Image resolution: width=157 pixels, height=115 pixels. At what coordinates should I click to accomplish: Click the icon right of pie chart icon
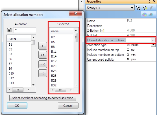click(151, 15)
